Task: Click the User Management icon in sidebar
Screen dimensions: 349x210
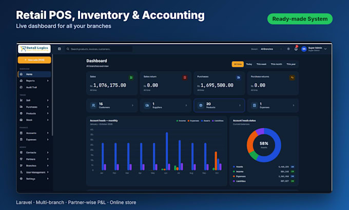Action: [x=22, y=172]
